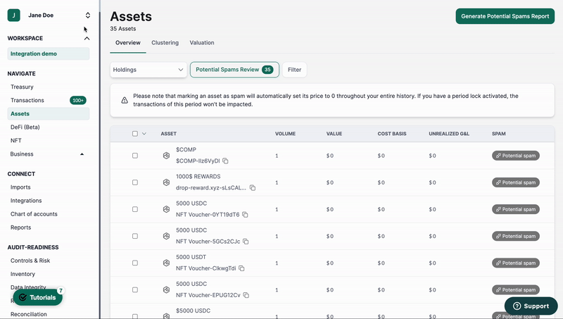Screen dimensions: 563x319
Task: Click the Jane Doe avatar icon
Action: (13, 15)
